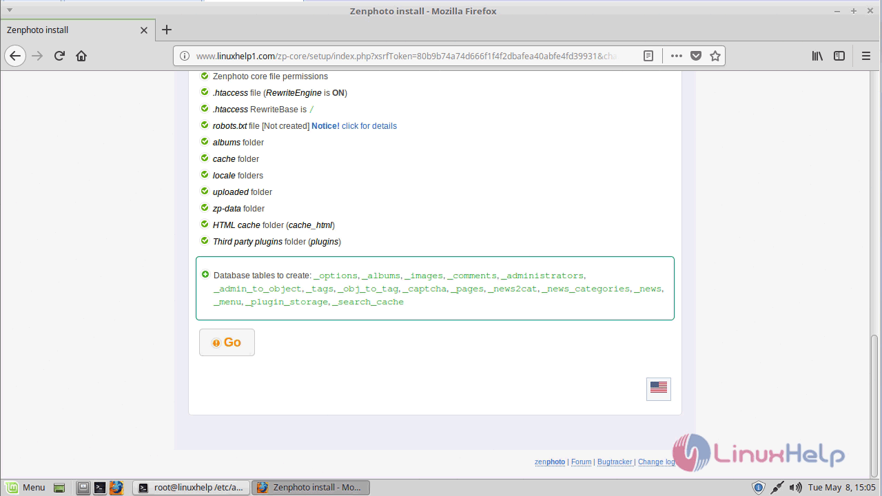Launch file manager from taskbar
The width and height of the screenshot is (882, 496).
pyautogui.click(x=83, y=488)
